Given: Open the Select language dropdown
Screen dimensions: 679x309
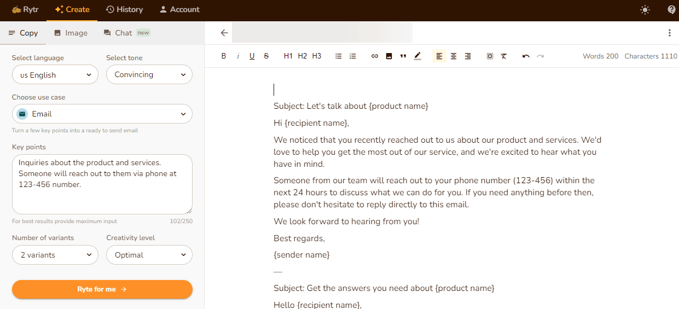Looking at the screenshot, I should 55,75.
